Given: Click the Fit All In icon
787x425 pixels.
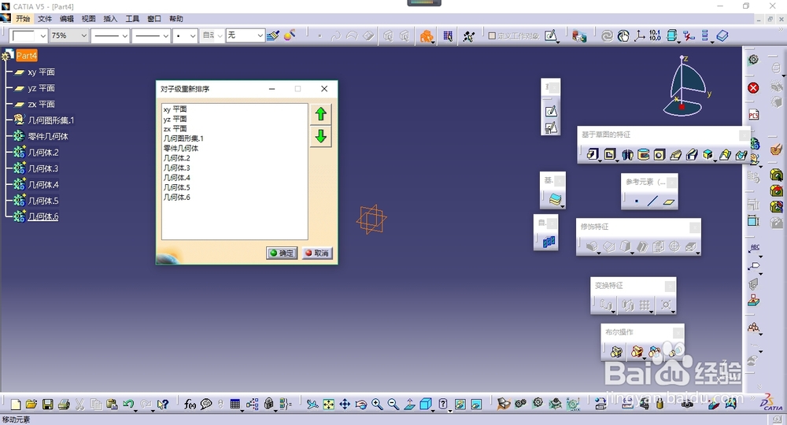Looking at the screenshot, I should click(x=329, y=405).
